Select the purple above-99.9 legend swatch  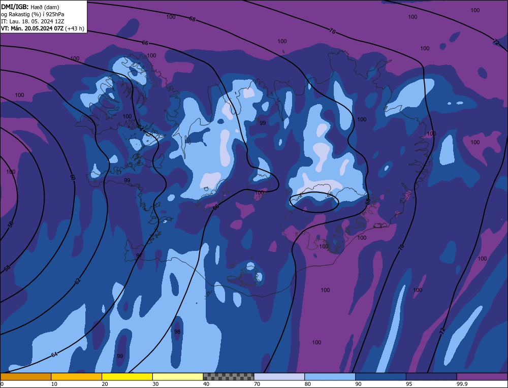coord(482,376)
